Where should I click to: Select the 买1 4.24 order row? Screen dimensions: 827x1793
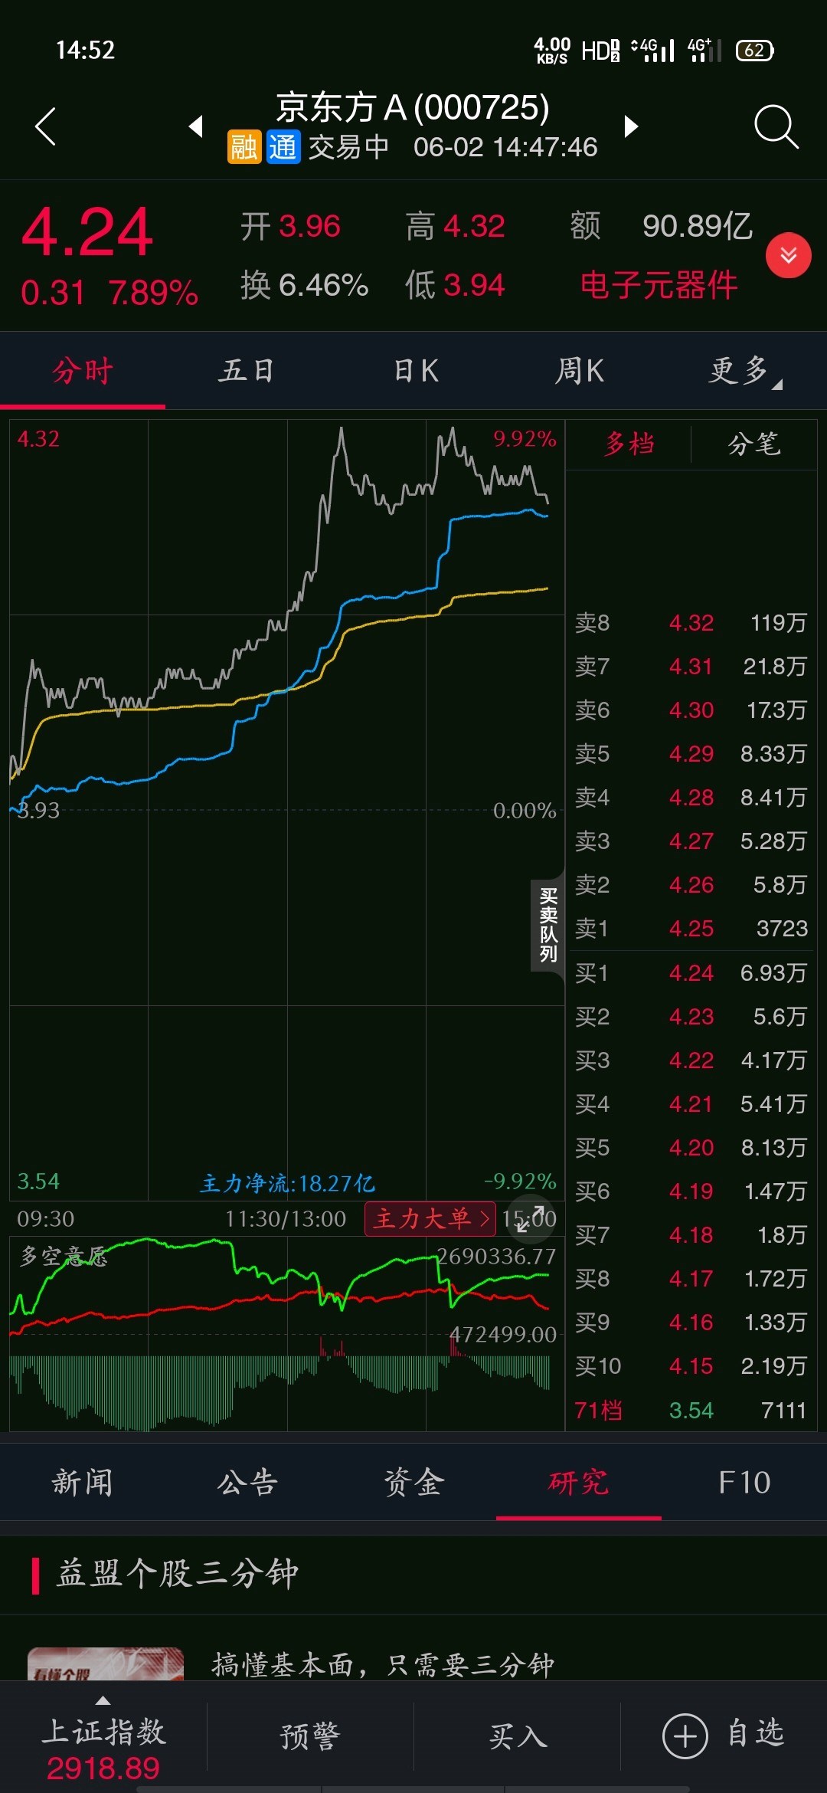point(691,973)
